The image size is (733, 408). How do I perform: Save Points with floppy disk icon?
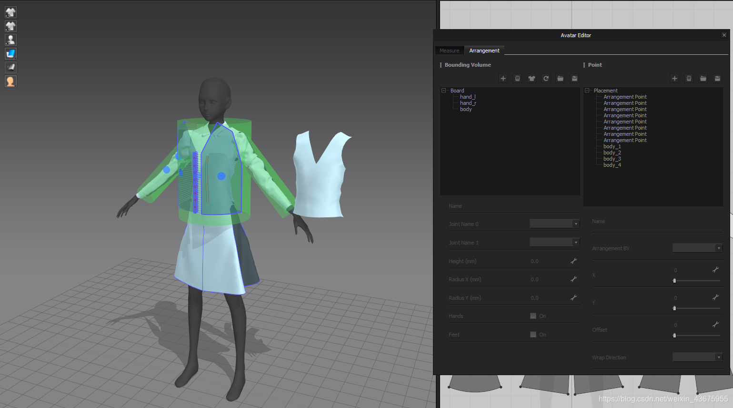click(717, 78)
